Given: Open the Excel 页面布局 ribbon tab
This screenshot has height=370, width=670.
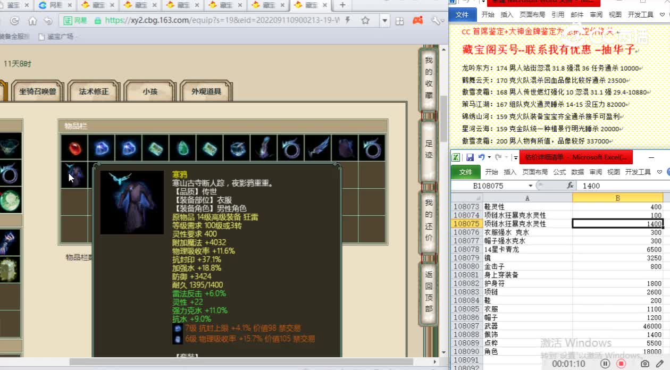Looking at the screenshot, I should click(x=535, y=172).
